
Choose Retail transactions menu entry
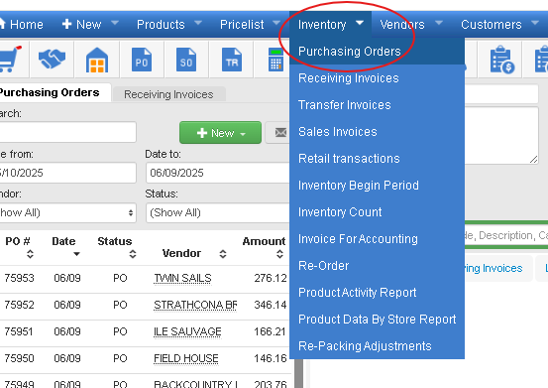coord(377,159)
